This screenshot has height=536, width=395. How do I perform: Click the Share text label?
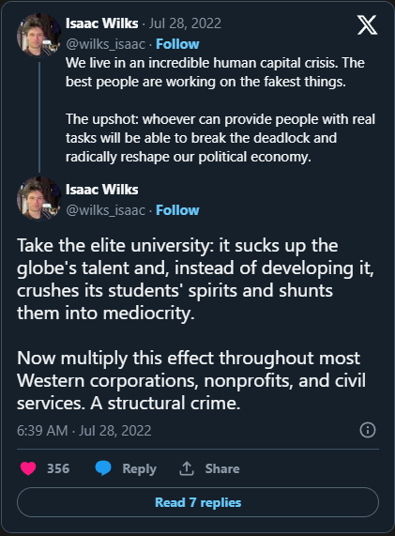pos(222,468)
